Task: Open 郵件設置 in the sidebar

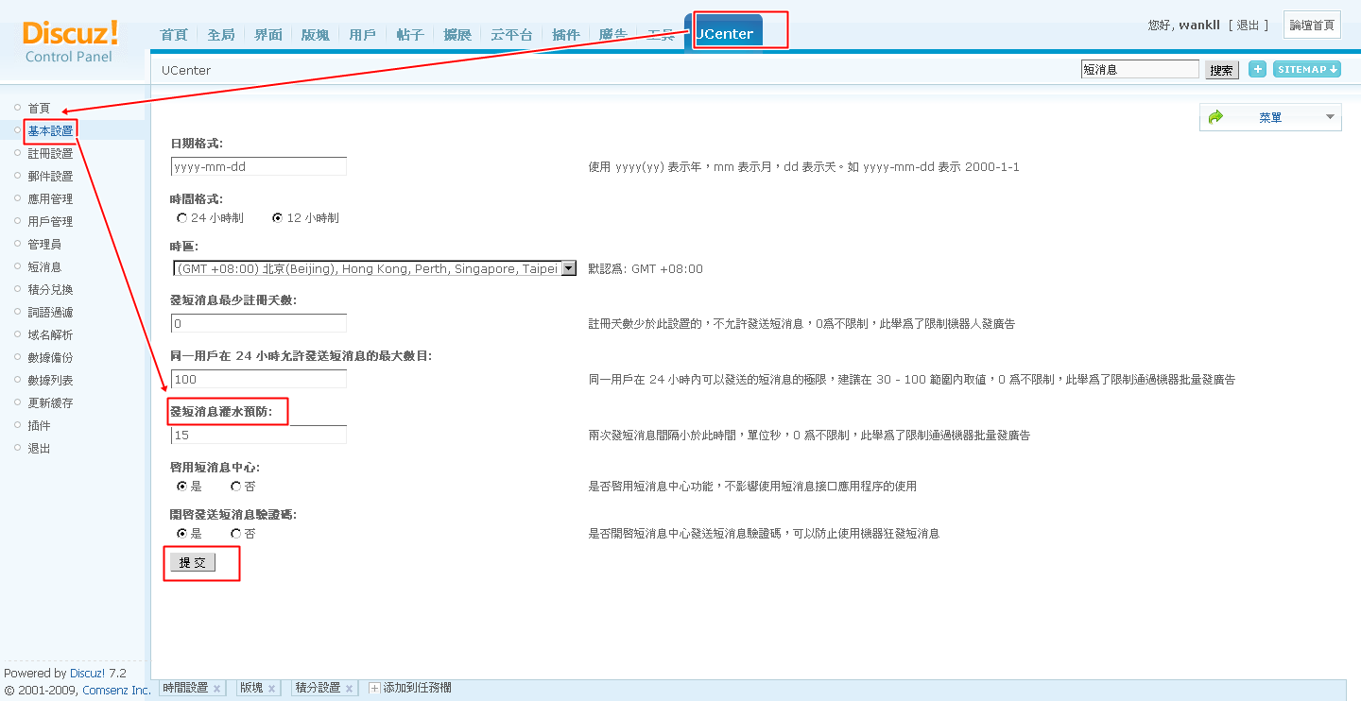Action: (x=50, y=177)
